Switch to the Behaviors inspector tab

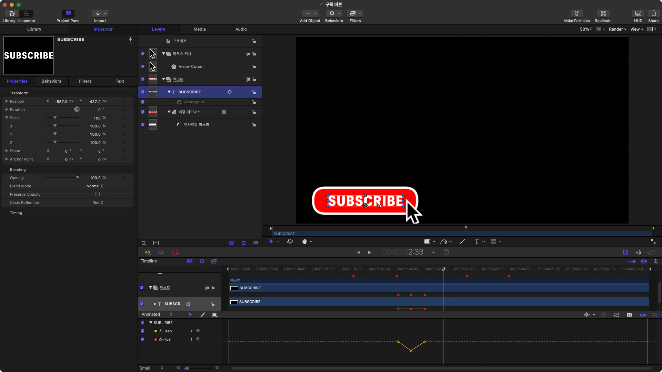click(x=51, y=81)
